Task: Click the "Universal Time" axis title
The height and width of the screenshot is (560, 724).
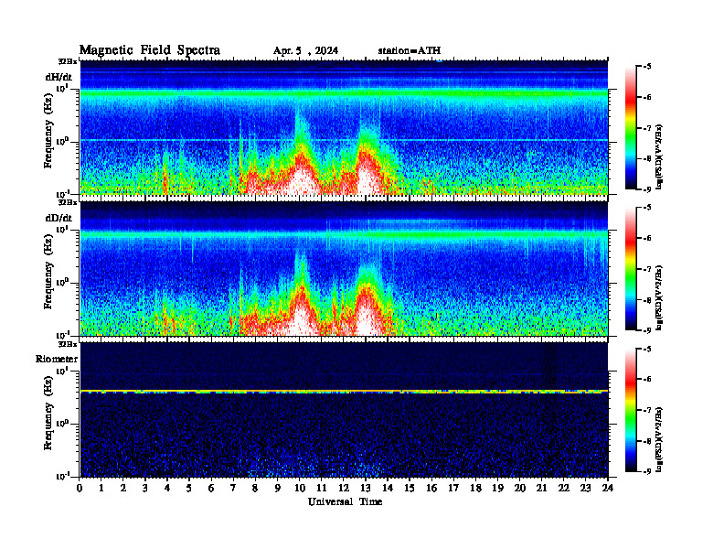Action: [345, 501]
